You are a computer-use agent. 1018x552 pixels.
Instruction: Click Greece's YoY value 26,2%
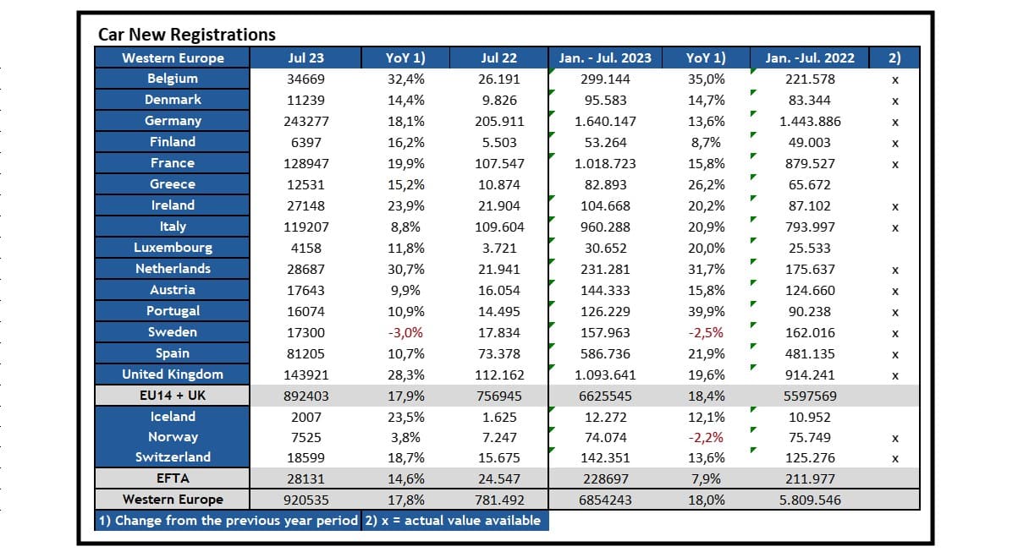pyautogui.click(x=706, y=185)
